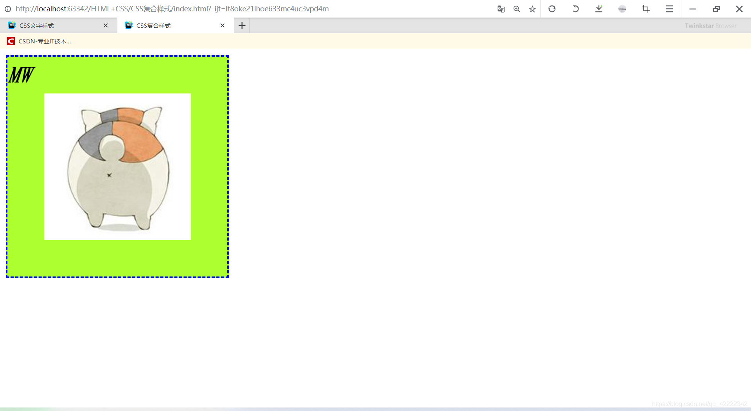Viewport: 751px width, 411px height.
Task: Click the gray round globe icon
Action: click(622, 9)
